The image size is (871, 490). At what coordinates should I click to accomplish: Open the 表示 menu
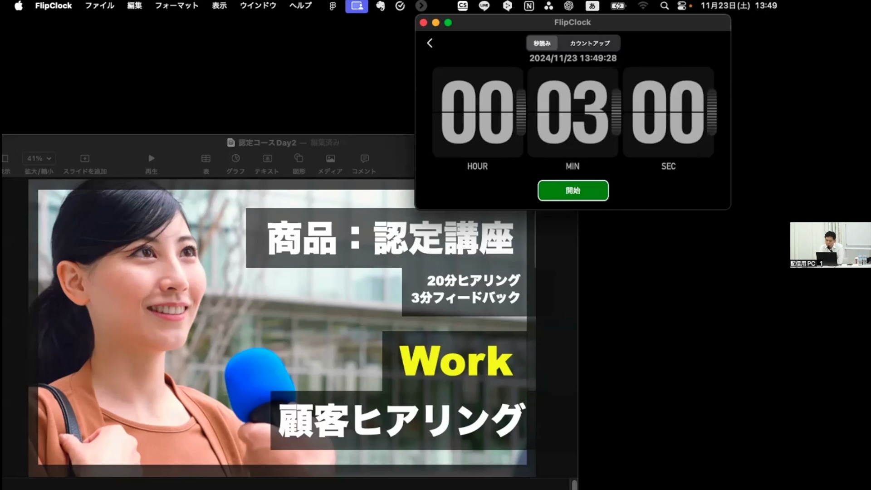[x=220, y=6]
